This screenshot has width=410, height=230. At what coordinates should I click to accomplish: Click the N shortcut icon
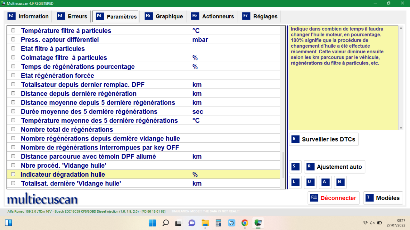pyautogui.click(x=340, y=182)
